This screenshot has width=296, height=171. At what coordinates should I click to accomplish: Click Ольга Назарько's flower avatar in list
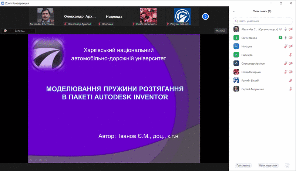point(236,72)
